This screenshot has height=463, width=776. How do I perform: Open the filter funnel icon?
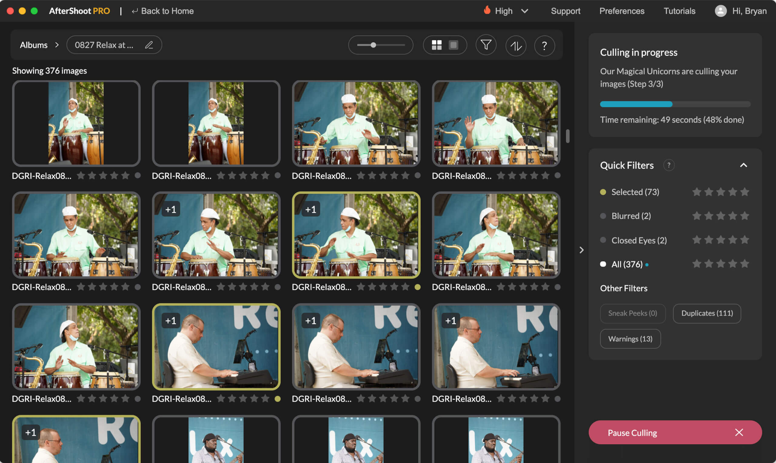(x=486, y=45)
